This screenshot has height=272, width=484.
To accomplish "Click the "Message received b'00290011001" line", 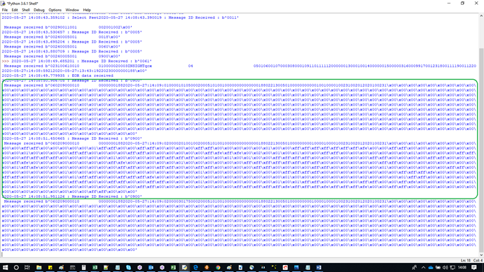I will 68,27.
